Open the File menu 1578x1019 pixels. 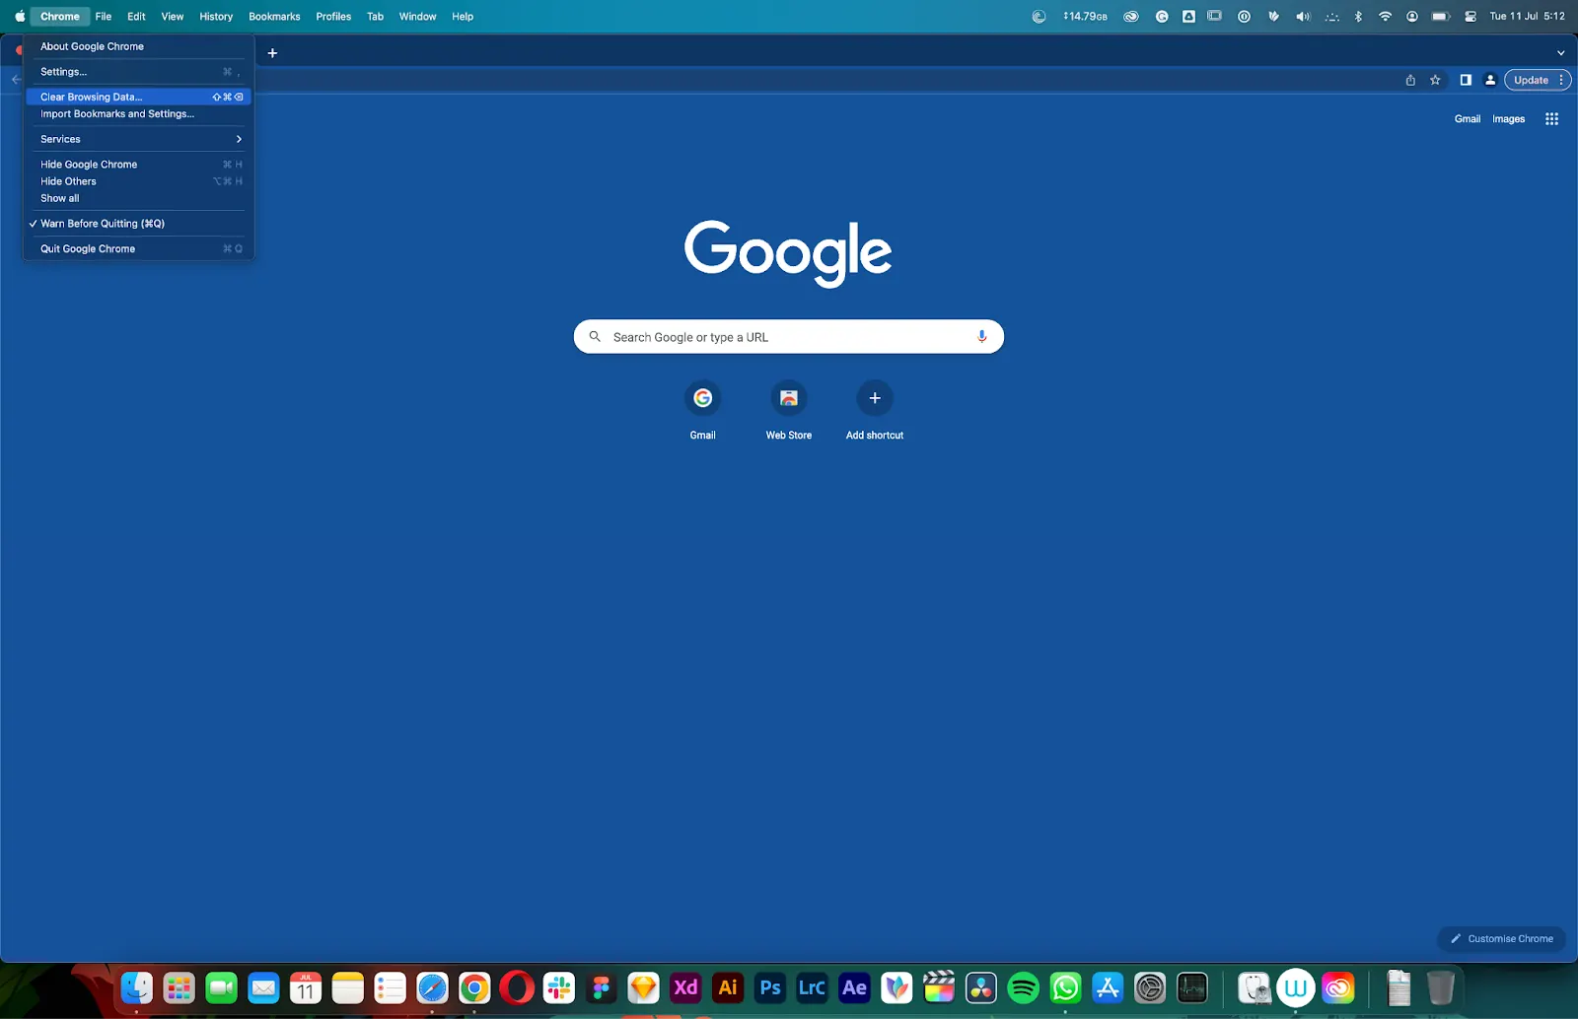(104, 16)
